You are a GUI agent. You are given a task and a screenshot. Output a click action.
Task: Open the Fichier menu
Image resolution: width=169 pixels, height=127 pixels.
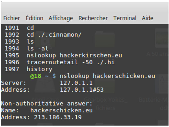pyautogui.click(x=12, y=18)
